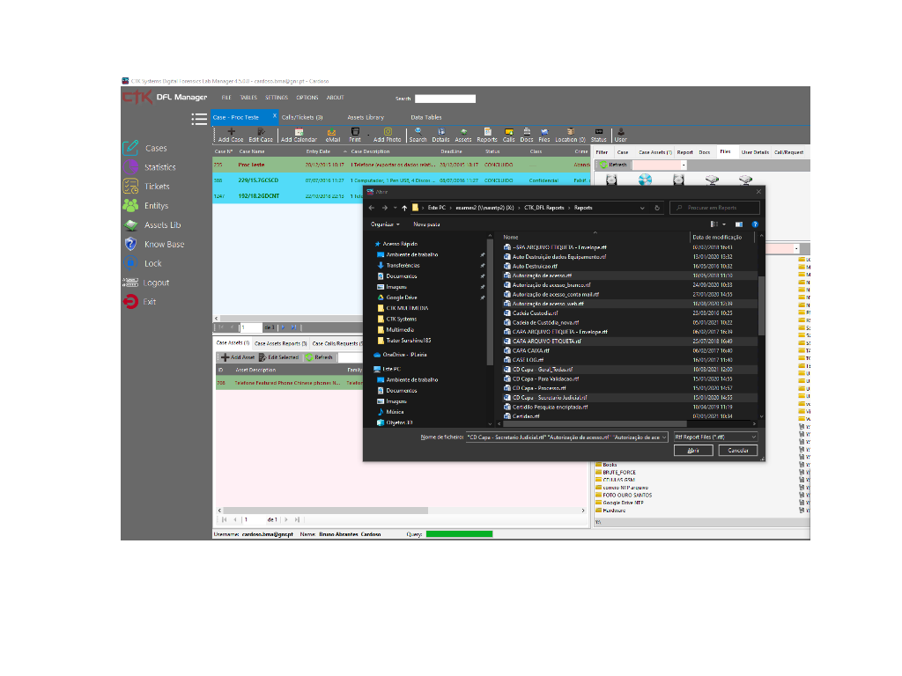Viewport: 902px width, 676px height.
Task: Click the help icon in file dialog
Action: [755, 224]
